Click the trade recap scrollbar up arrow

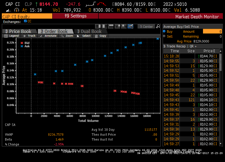(220, 51)
